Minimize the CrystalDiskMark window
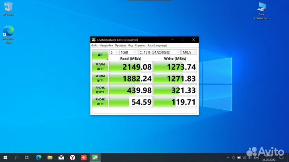This screenshot has width=289, height=162. click(172, 40)
